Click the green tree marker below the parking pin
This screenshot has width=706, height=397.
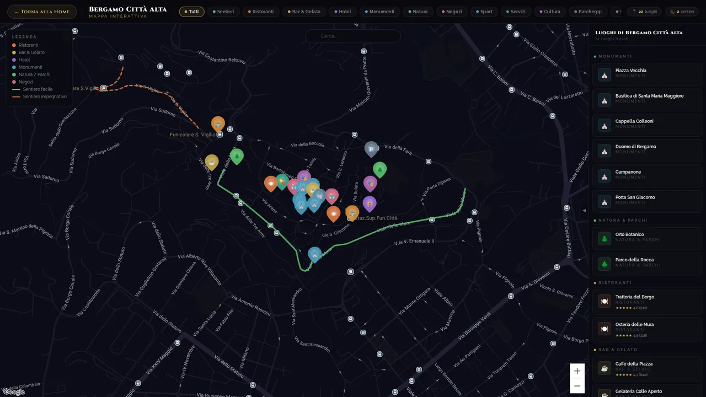coord(380,169)
